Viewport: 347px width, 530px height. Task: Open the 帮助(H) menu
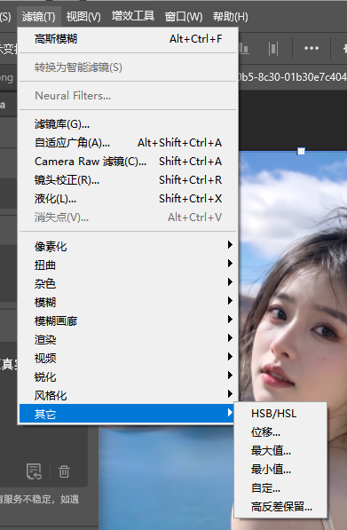click(231, 17)
